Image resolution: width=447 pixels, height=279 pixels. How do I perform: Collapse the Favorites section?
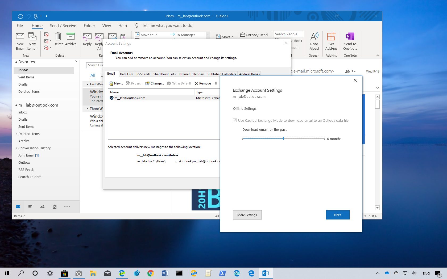pos(16,62)
